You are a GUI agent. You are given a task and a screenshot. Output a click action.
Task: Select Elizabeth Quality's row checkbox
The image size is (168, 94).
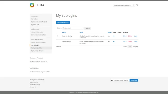[x=57, y=36]
